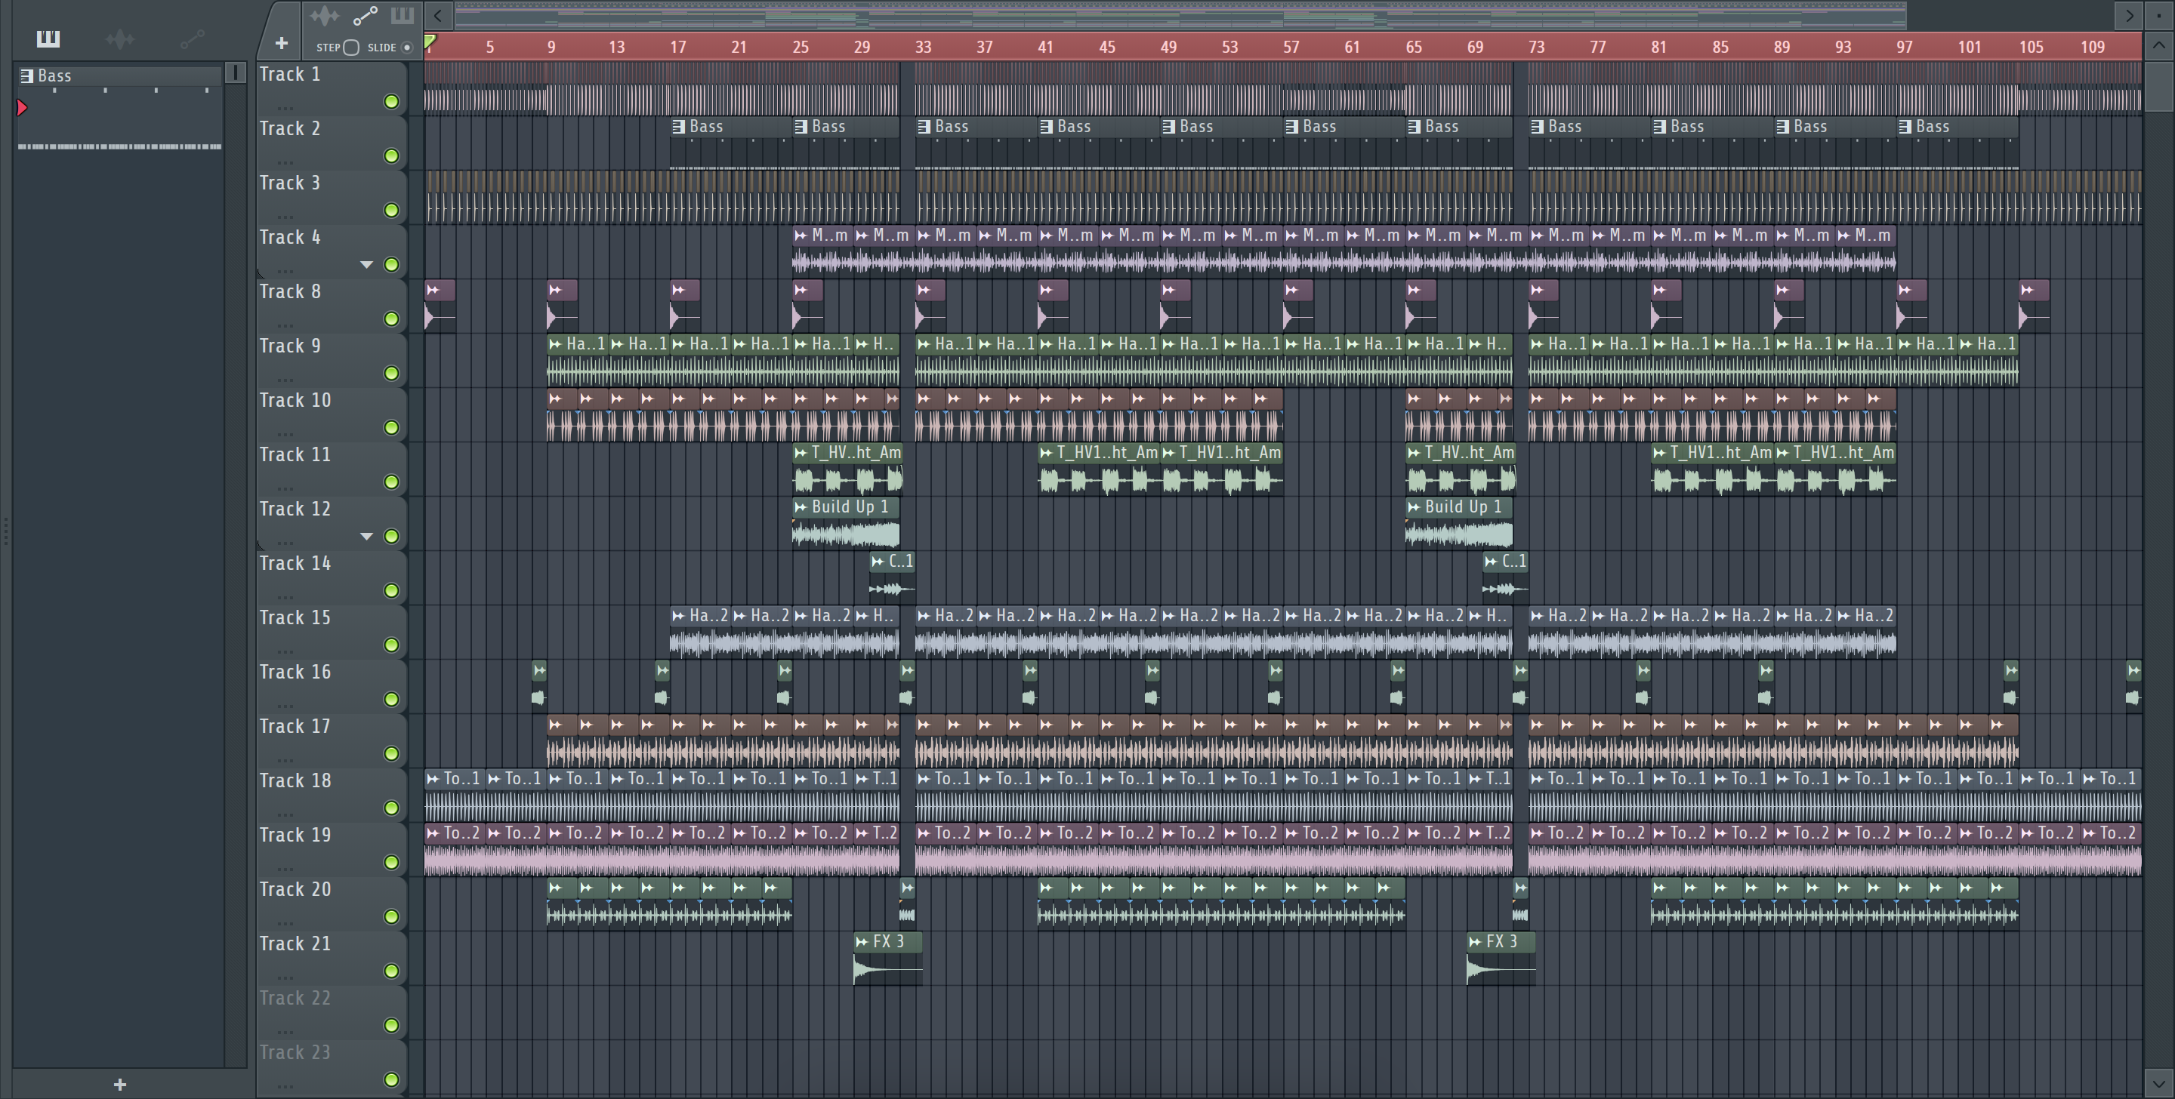Open Track 1 options via its three dots
This screenshot has width=2175, height=1099.
(x=285, y=107)
